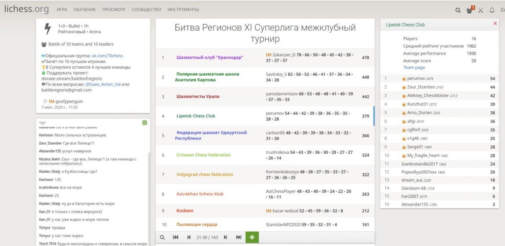The width and height of the screenshot is (505, 246).
Task: Open the crossed swords challenges icon
Action: tap(481, 10)
